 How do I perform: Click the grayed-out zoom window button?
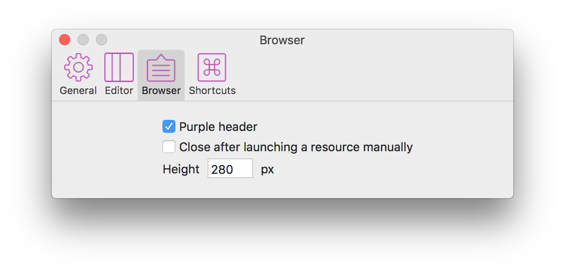pyautogui.click(x=102, y=40)
